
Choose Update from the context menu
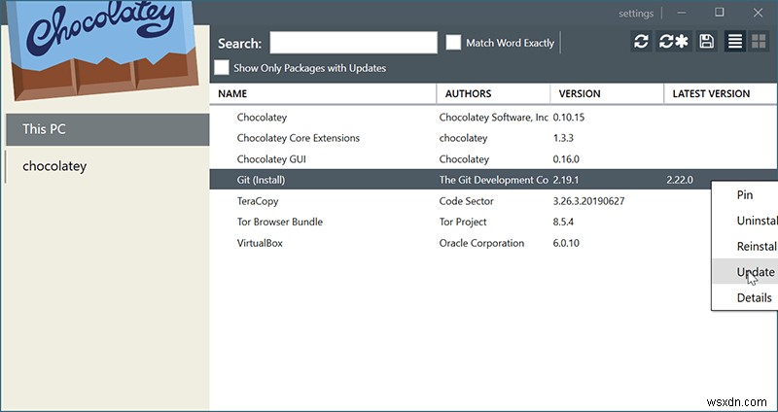coord(745,272)
